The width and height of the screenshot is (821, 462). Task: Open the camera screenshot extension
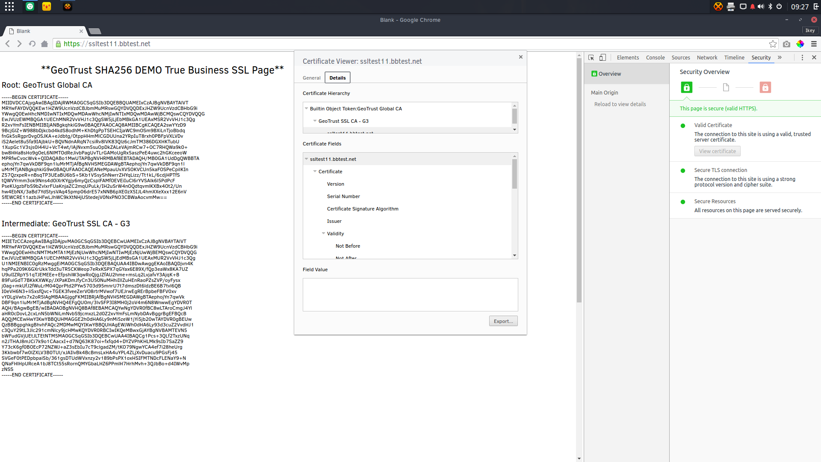[787, 44]
